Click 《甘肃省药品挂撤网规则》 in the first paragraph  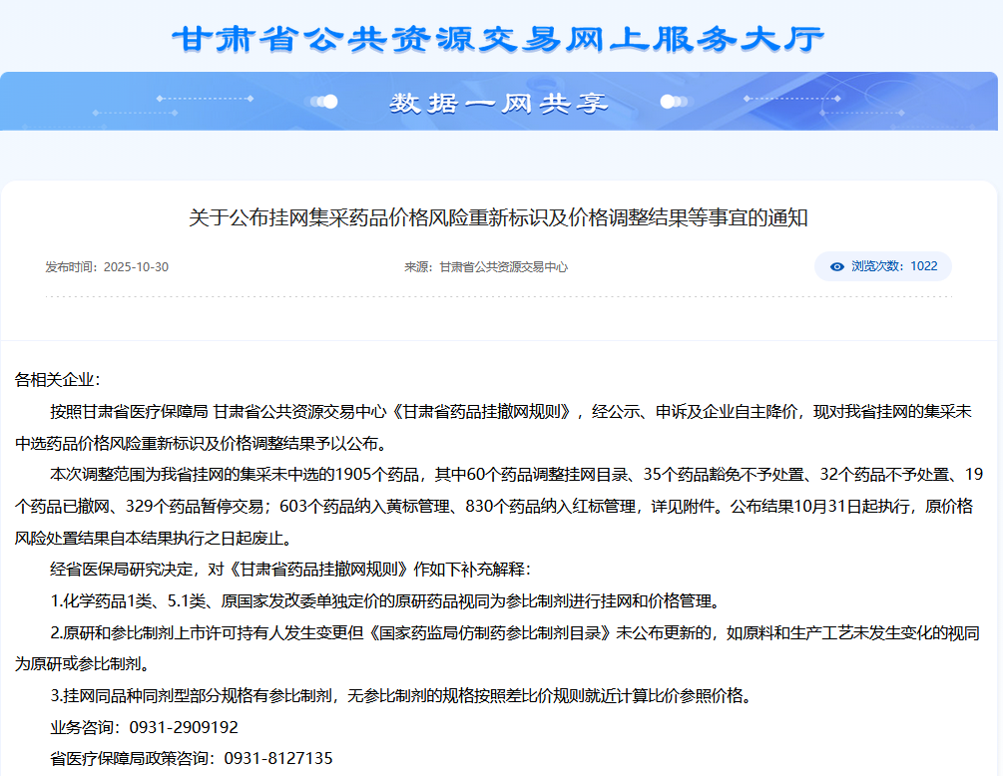coord(484,412)
